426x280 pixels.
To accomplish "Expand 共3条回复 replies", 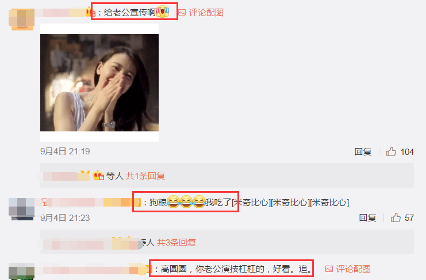I will coord(176,242).
